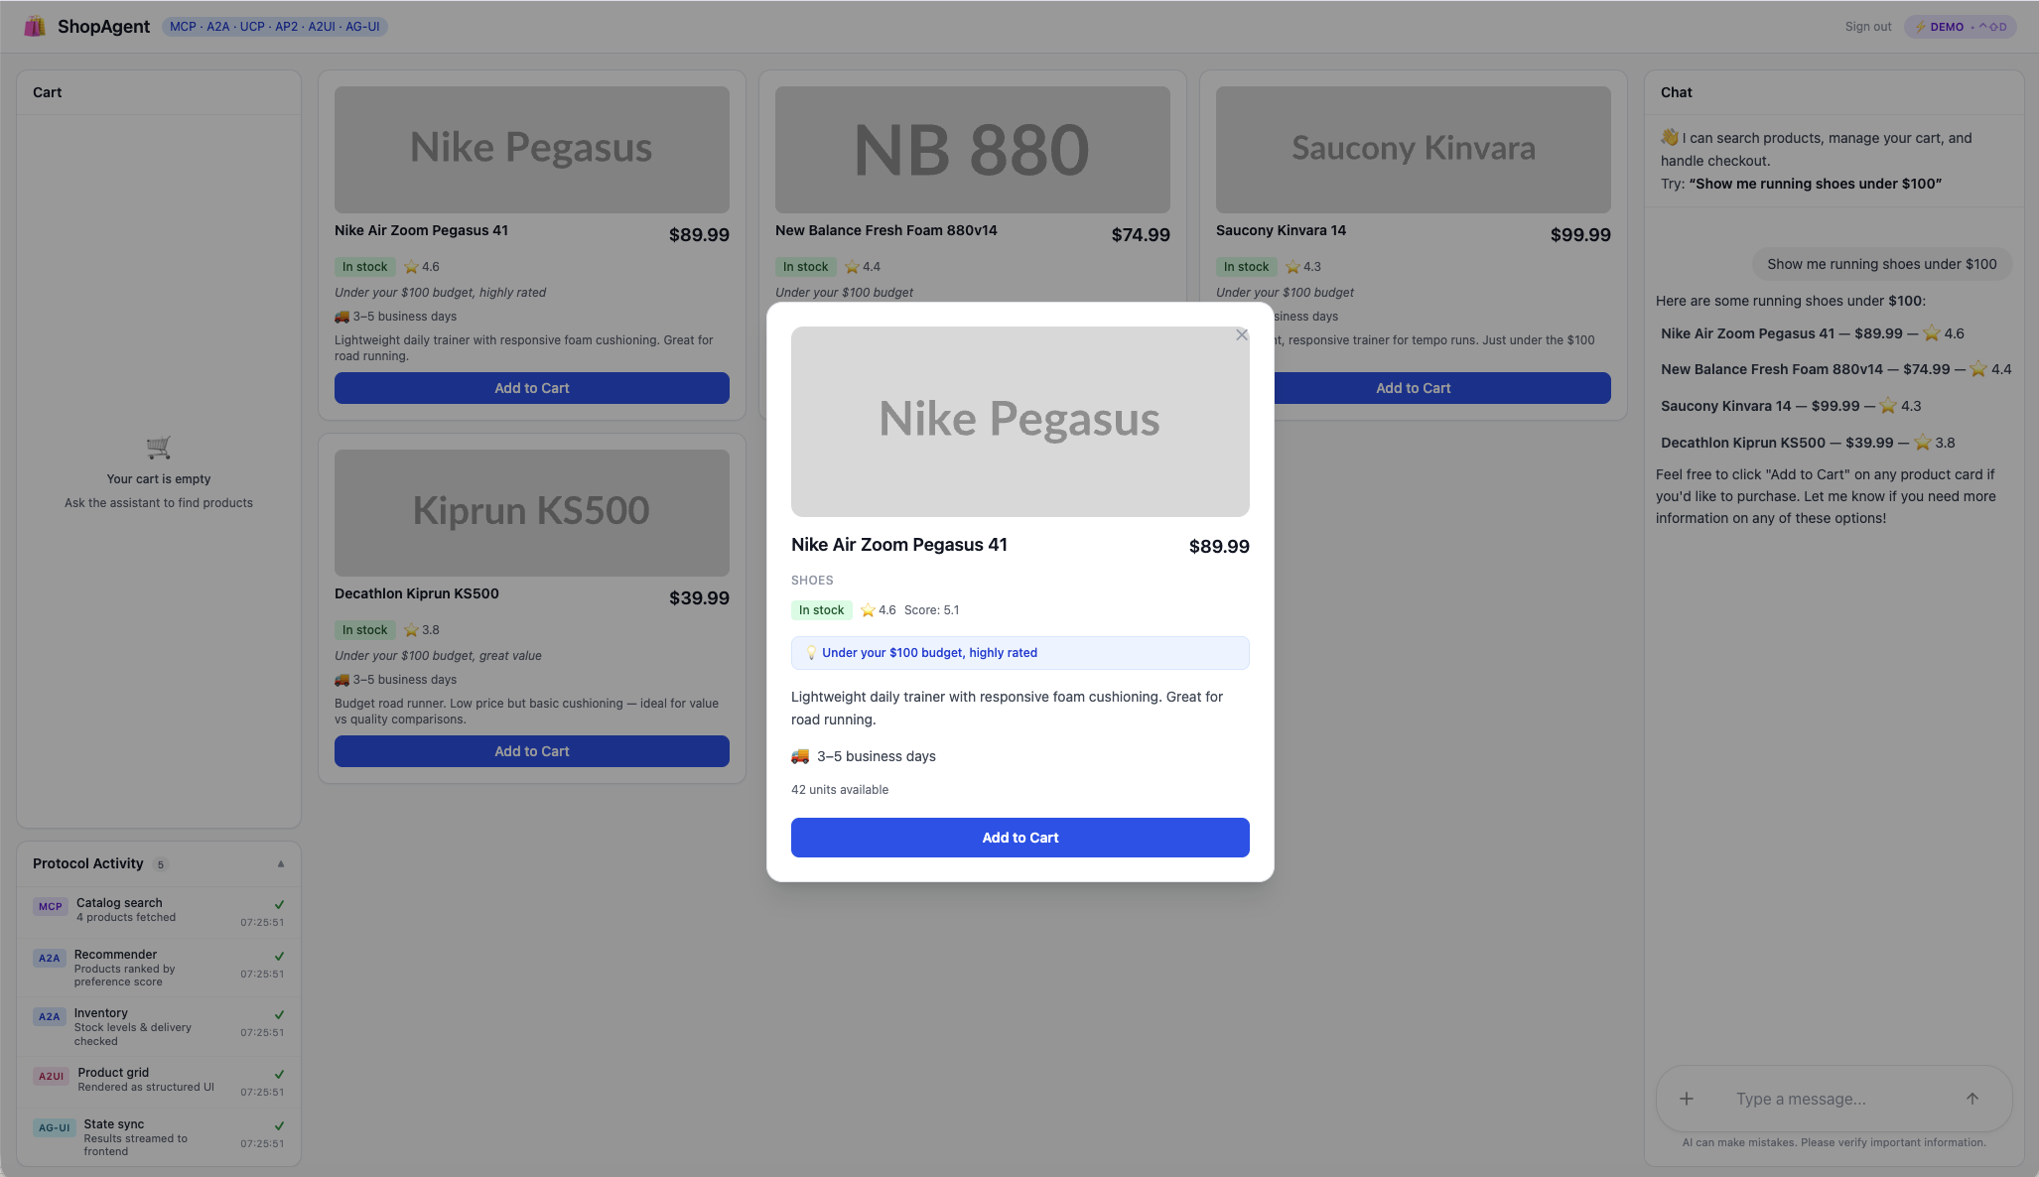
Task: Click the ShopAgent shopping bag logo
Action: point(37,26)
